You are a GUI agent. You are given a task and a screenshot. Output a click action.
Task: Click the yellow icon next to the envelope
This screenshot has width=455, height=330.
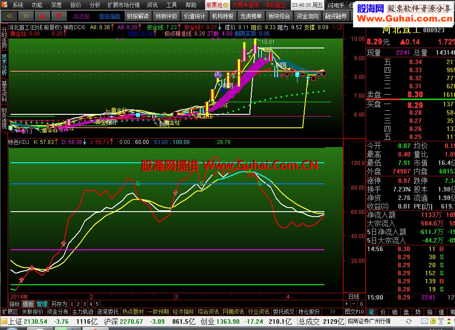click(x=433, y=321)
